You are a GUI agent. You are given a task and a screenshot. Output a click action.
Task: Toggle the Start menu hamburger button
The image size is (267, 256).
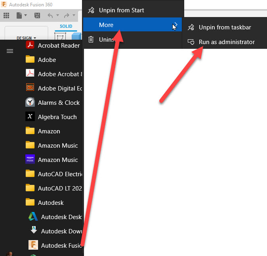tap(10, 51)
